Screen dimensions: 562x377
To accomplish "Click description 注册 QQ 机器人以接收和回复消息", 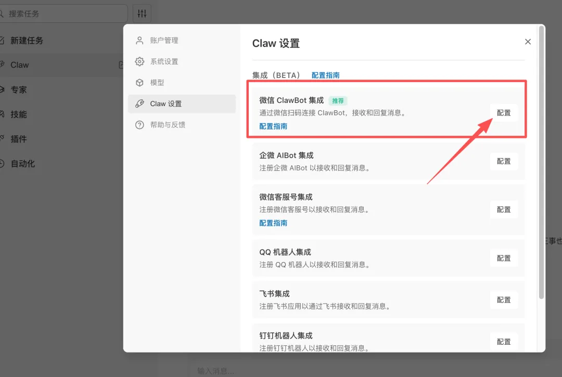I will 315,265.
